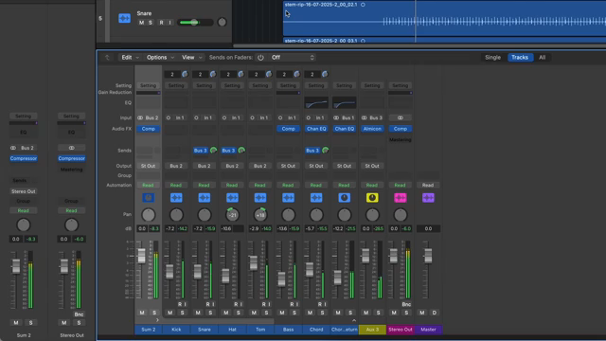
Task: Click the purple Master channel icon
Action: coord(428,198)
